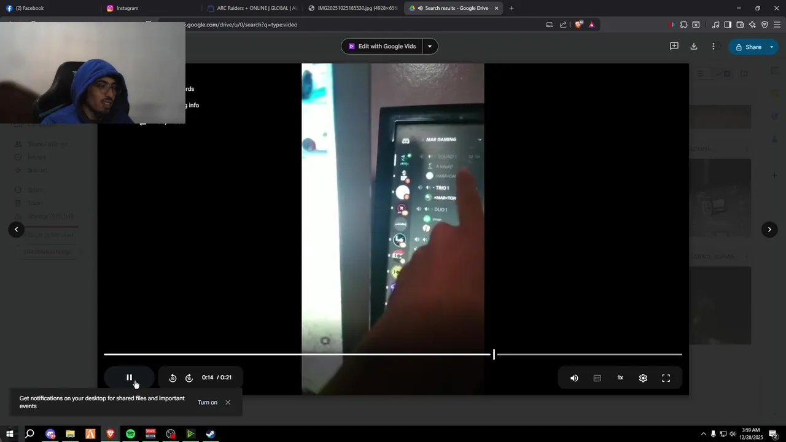
Task: Open a new browser tab
Action: (x=512, y=8)
